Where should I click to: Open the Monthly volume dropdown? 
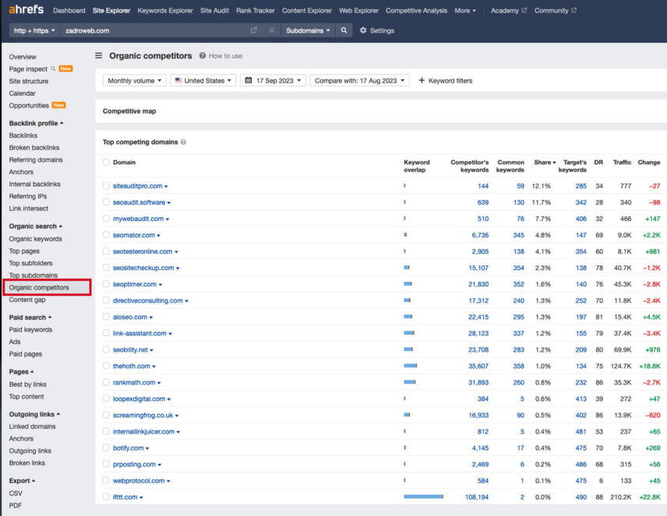[135, 80]
